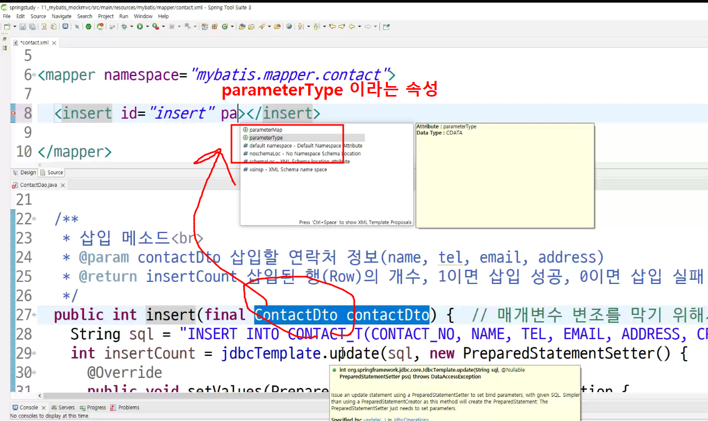This screenshot has width=708, height=421.
Task: Close the Console view tab
Action: (x=43, y=407)
